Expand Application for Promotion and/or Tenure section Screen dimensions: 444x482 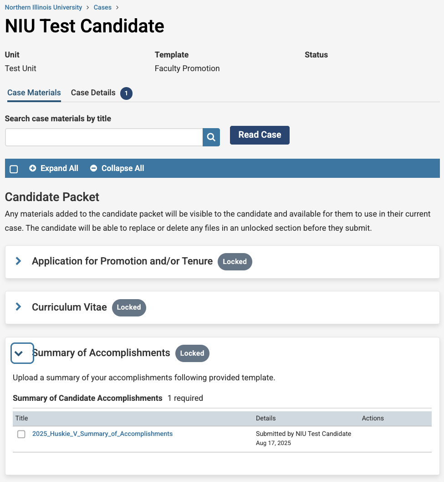coord(19,261)
